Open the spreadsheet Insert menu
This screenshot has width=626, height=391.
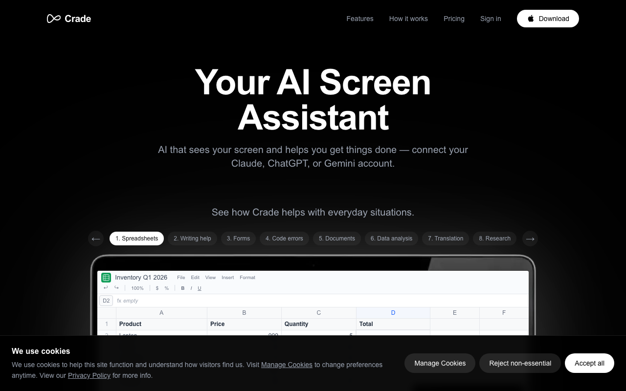tap(228, 278)
